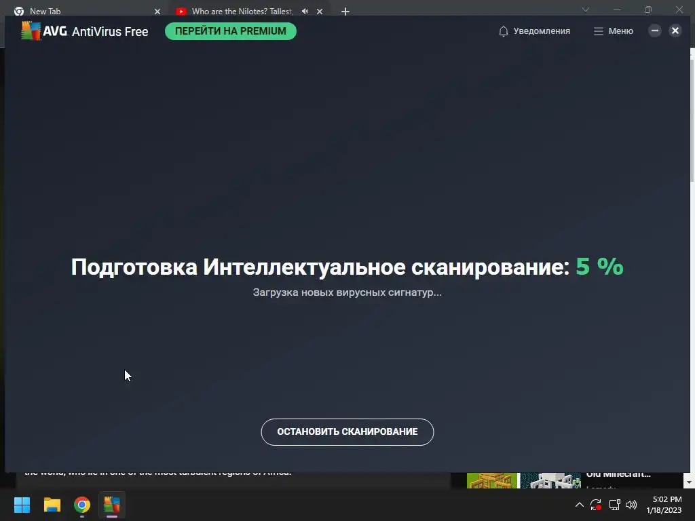Viewport: 695px width, 521px height.
Task: Mute the YouTube tab via speaker icon
Action: coord(305,11)
